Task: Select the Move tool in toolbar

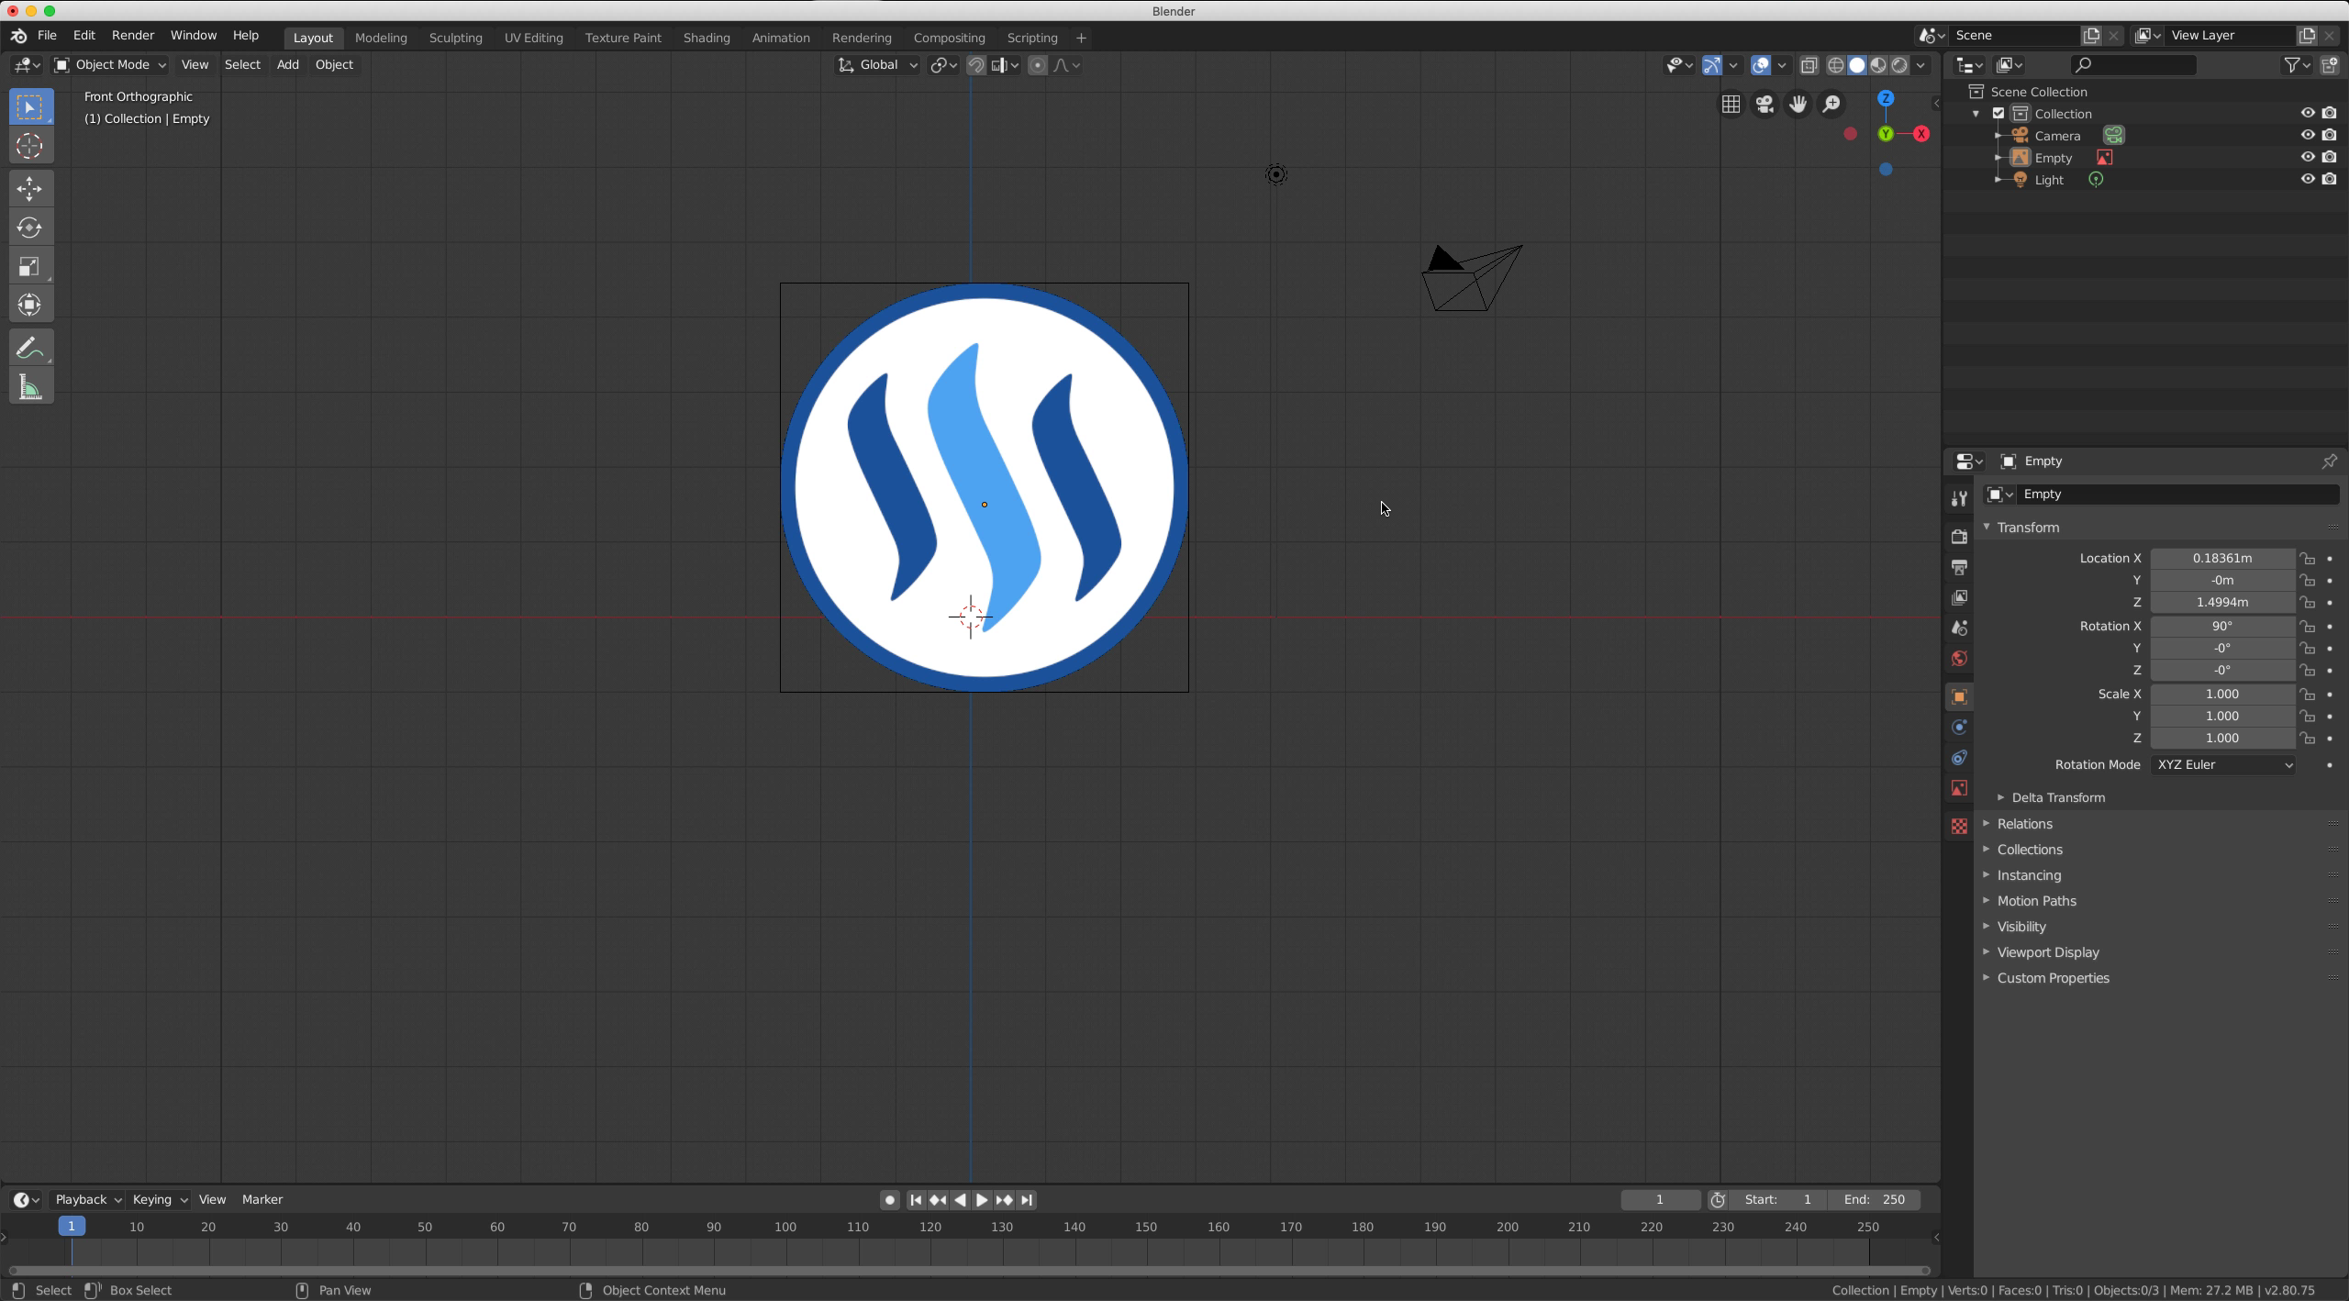Action: (x=29, y=189)
